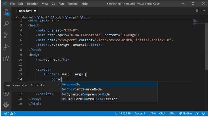Expand the html breadcrumb segment
208x117 pixels.
[42, 17]
